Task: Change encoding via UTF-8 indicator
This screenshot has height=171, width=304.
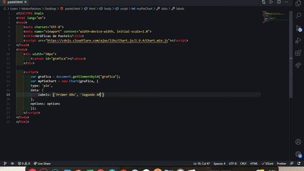Action: pyautogui.click(x=233, y=163)
